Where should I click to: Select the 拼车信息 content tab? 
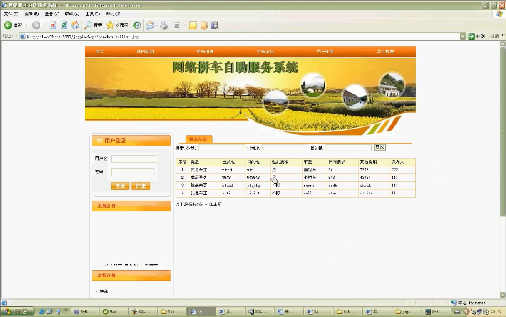198,139
